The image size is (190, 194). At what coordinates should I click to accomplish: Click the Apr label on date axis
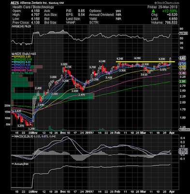(x=172, y=133)
